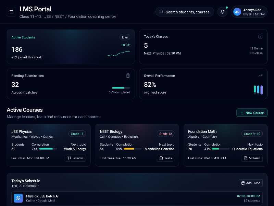Click the search students, courses field
The image size is (274, 206).
[x=185, y=12]
